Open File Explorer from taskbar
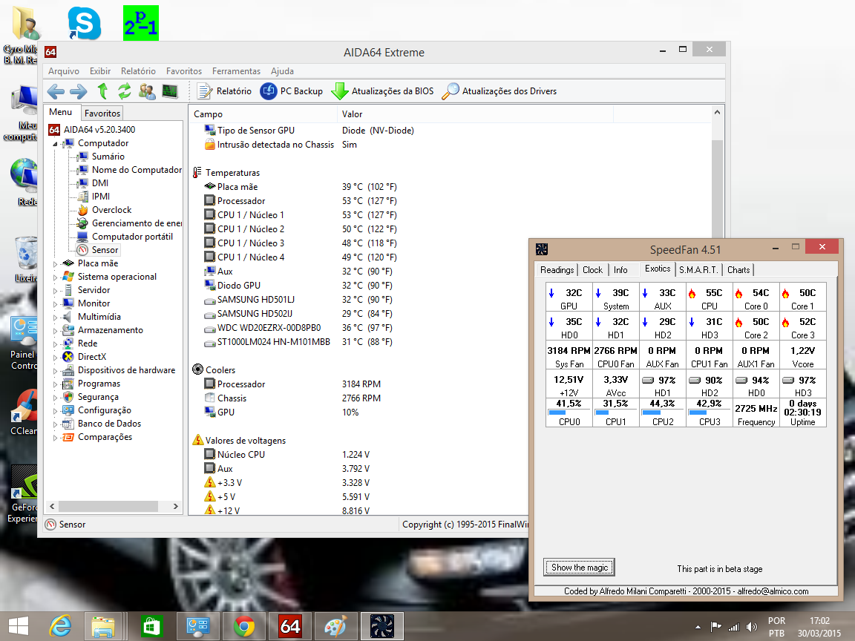The height and width of the screenshot is (641, 855). (102, 626)
